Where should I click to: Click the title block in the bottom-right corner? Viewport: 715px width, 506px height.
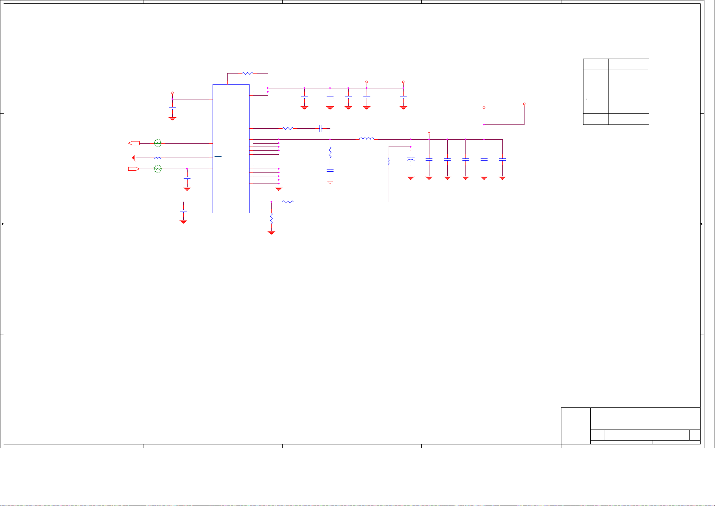631,426
